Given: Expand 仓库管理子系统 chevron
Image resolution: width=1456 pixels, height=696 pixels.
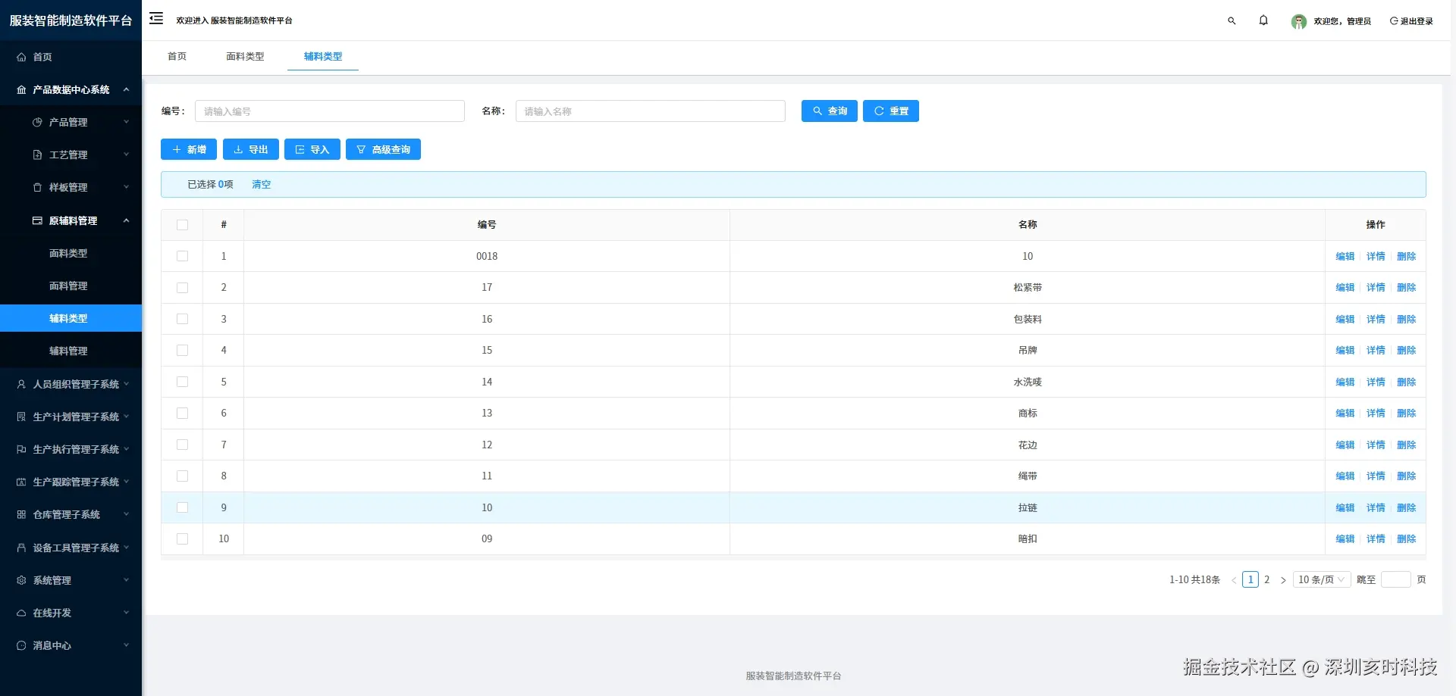Looking at the screenshot, I should pyautogui.click(x=127, y=514).
